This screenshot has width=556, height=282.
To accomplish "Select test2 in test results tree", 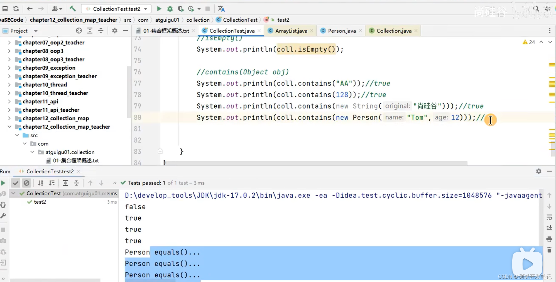I will pyautogui.click(x=40, y=202).
